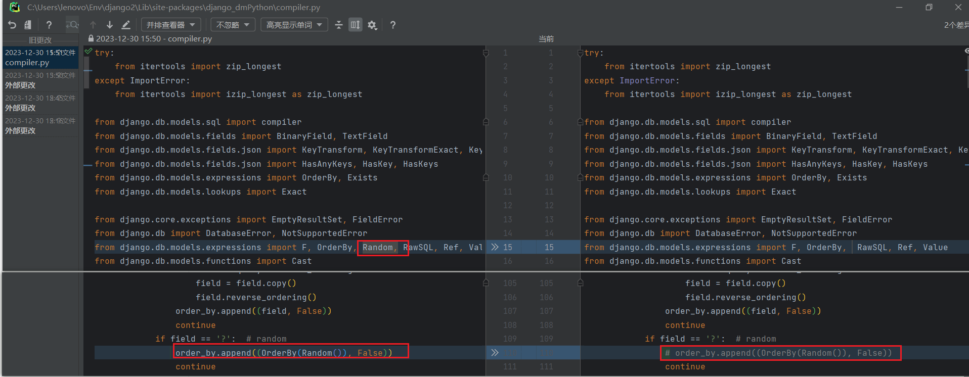Image resolution: width=969 pixels, height=377 pixels.
Task: Click right pane 'from django.core.exceptions import' line
Action: tap(738, 219)
